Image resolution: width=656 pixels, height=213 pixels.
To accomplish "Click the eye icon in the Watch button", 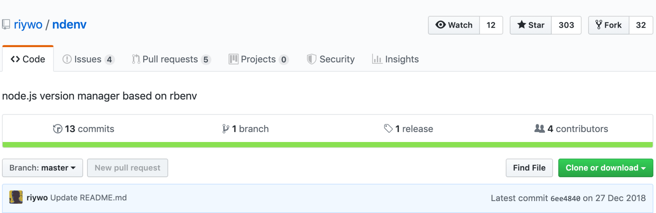I will [442, 25].
